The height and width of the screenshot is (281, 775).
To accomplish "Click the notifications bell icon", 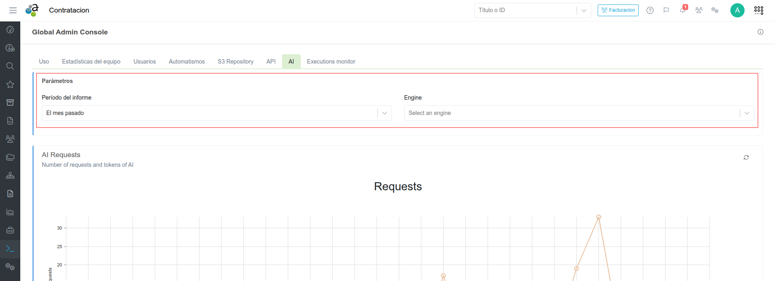I will click(682, 11).
